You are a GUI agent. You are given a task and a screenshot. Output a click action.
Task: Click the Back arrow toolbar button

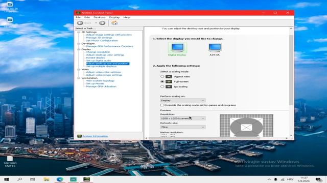(80, 23)
